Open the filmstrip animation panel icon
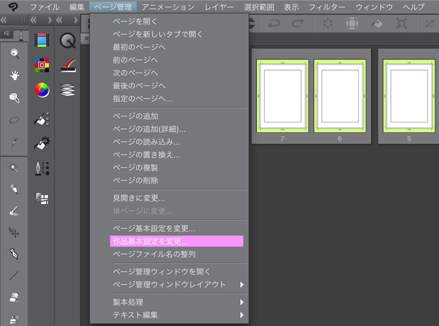The image size is (439, 326). point(42,40)
